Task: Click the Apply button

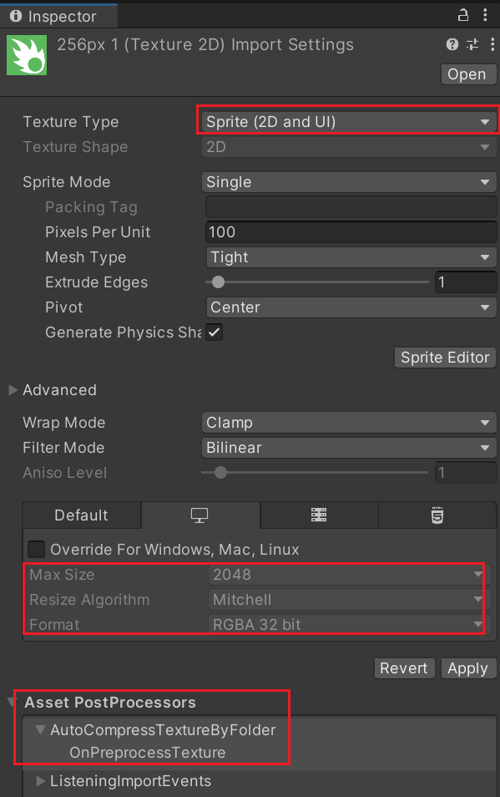Action: (467, 668)
